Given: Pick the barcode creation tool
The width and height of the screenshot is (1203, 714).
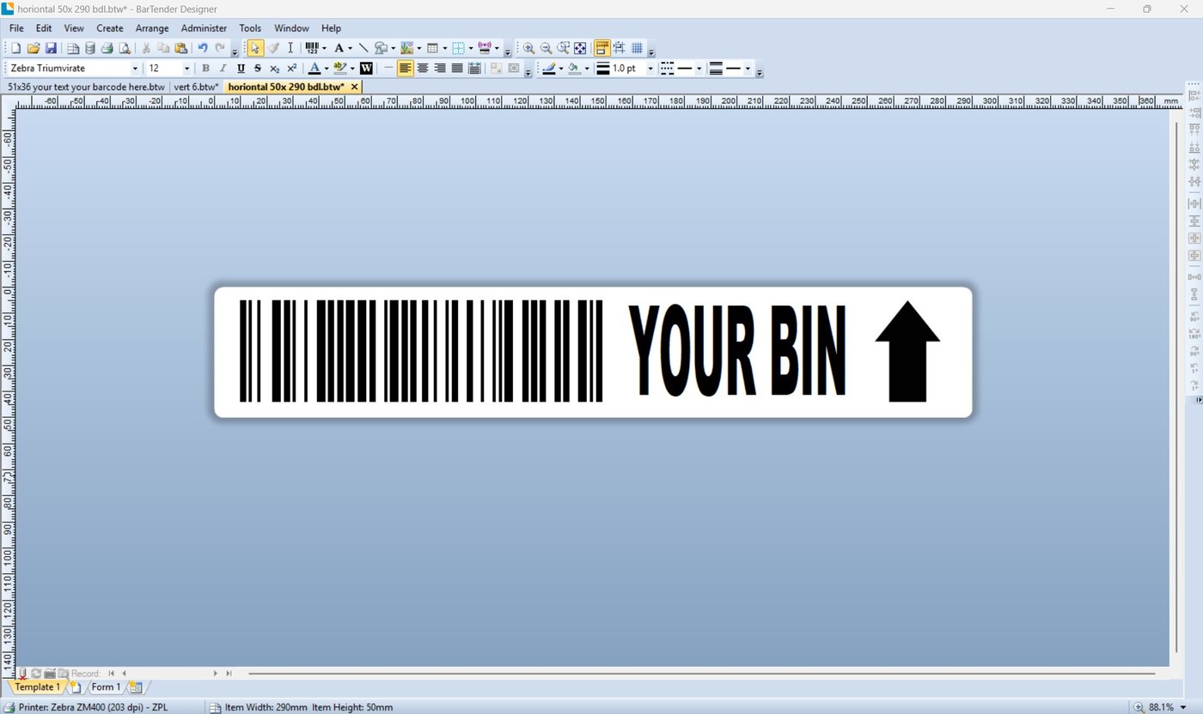Looking at the screenshot, I should pyautogui.click(x=311, y=48).
